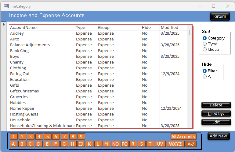Filter accounts starting with K
The height and width of the screenshot is (152, 235).
coord(89,144)
